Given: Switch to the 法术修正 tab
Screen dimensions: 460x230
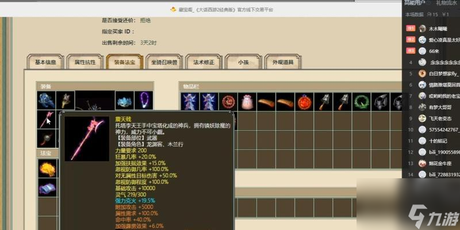Looking at the screenshot, I should 204,62.
